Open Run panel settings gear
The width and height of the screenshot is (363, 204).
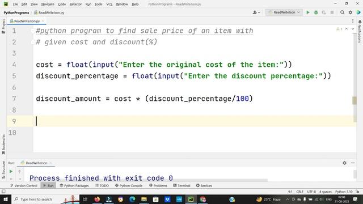[x=344, y=163]
